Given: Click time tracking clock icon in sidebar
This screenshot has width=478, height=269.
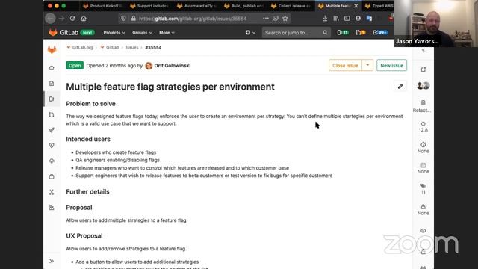Looking at the screenshot, I should point(423,144).
